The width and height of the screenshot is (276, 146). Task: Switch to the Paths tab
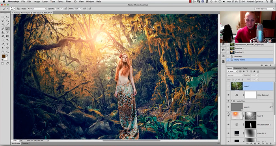[x=245, y=68]
